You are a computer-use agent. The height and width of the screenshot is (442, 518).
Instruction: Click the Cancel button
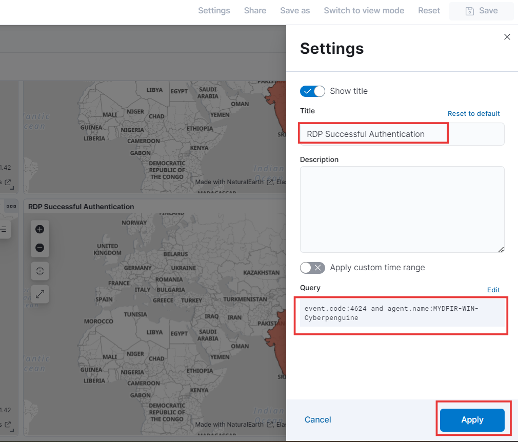[x=317, y=420]
